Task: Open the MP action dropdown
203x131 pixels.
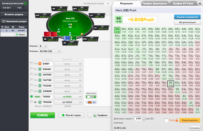Action: [x=68, y=69]
